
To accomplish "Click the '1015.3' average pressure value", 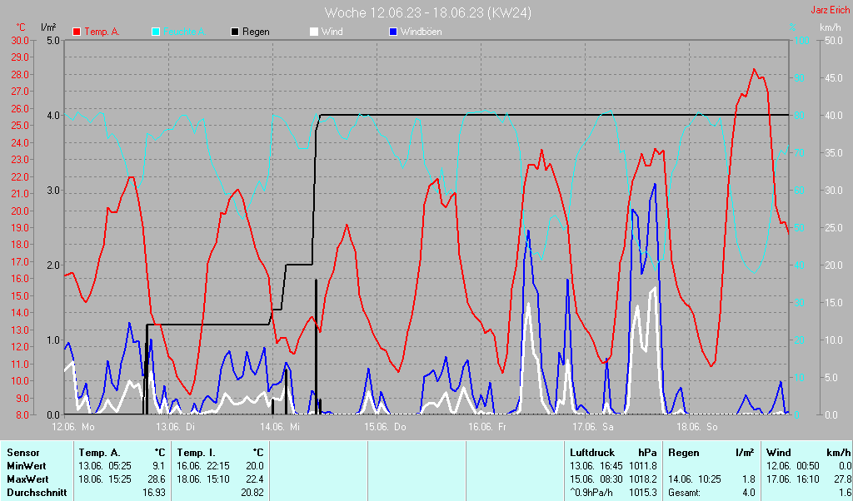I will pos(643,494).
